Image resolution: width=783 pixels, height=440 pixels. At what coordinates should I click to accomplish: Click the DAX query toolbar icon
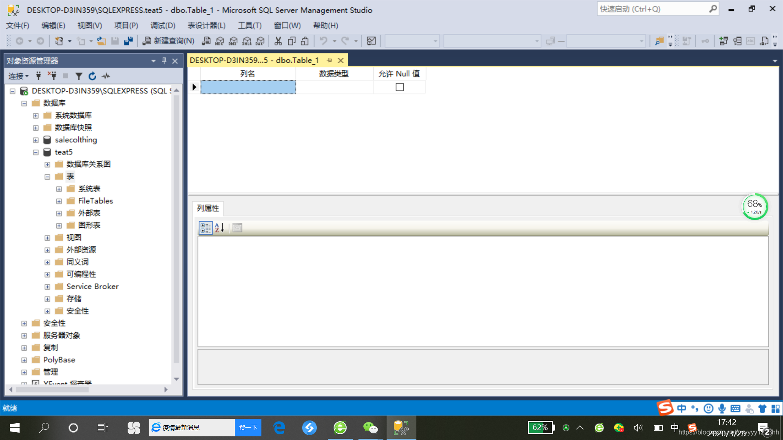point(260,41)
